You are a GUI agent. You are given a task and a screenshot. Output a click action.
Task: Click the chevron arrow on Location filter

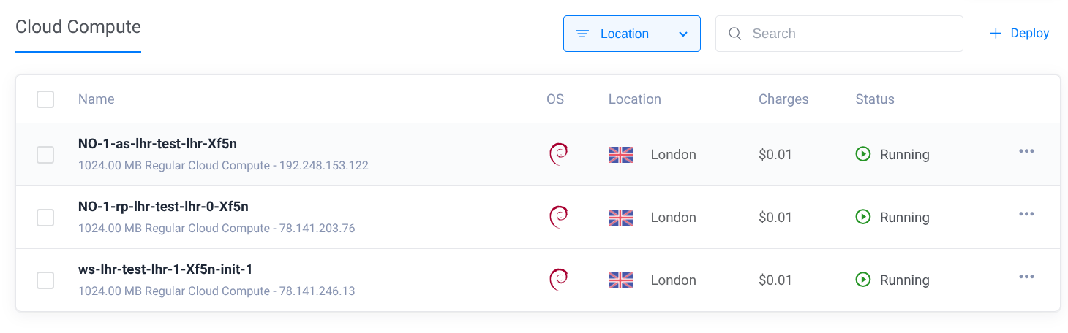(x=683, y=34)
